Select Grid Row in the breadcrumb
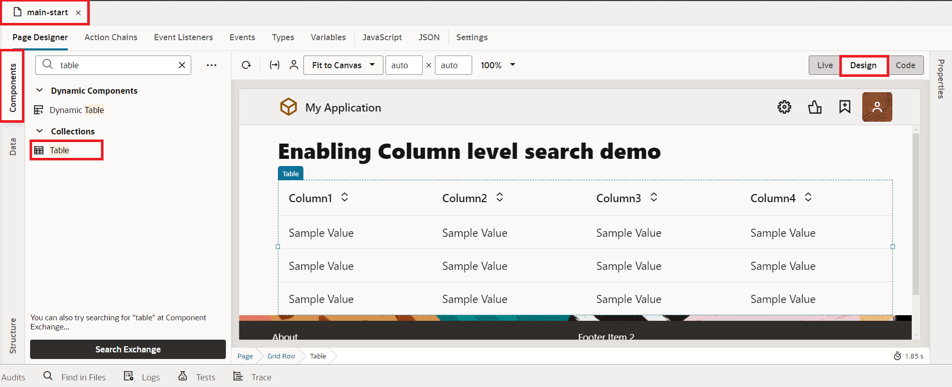The width and height of the screenshot is (952, 387). [x=281, y=356]
